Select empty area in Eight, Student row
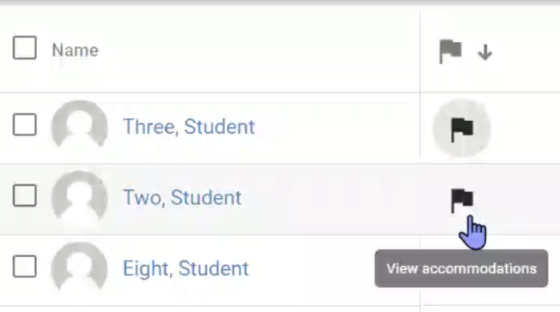This screenshot has width=560, height=312. pos(311,270)
